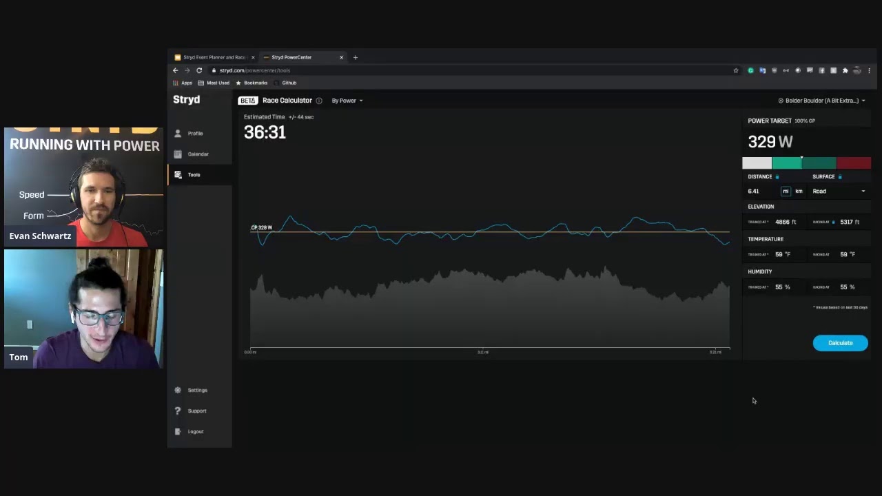Open the Apps bookmark shortcut
Image resolution: width=882 pixels, height=496 pixels.
(x=183, y=83)
